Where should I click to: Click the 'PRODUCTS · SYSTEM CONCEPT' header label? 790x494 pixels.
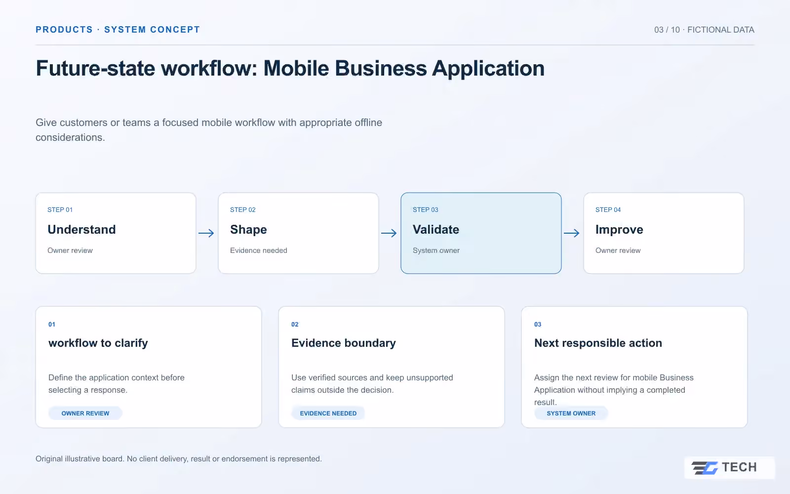118,30
